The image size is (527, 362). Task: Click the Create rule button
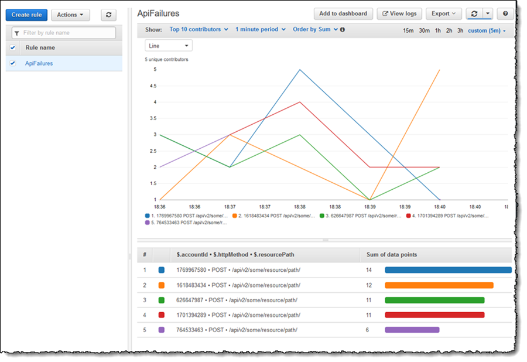[x=26, y=15]
